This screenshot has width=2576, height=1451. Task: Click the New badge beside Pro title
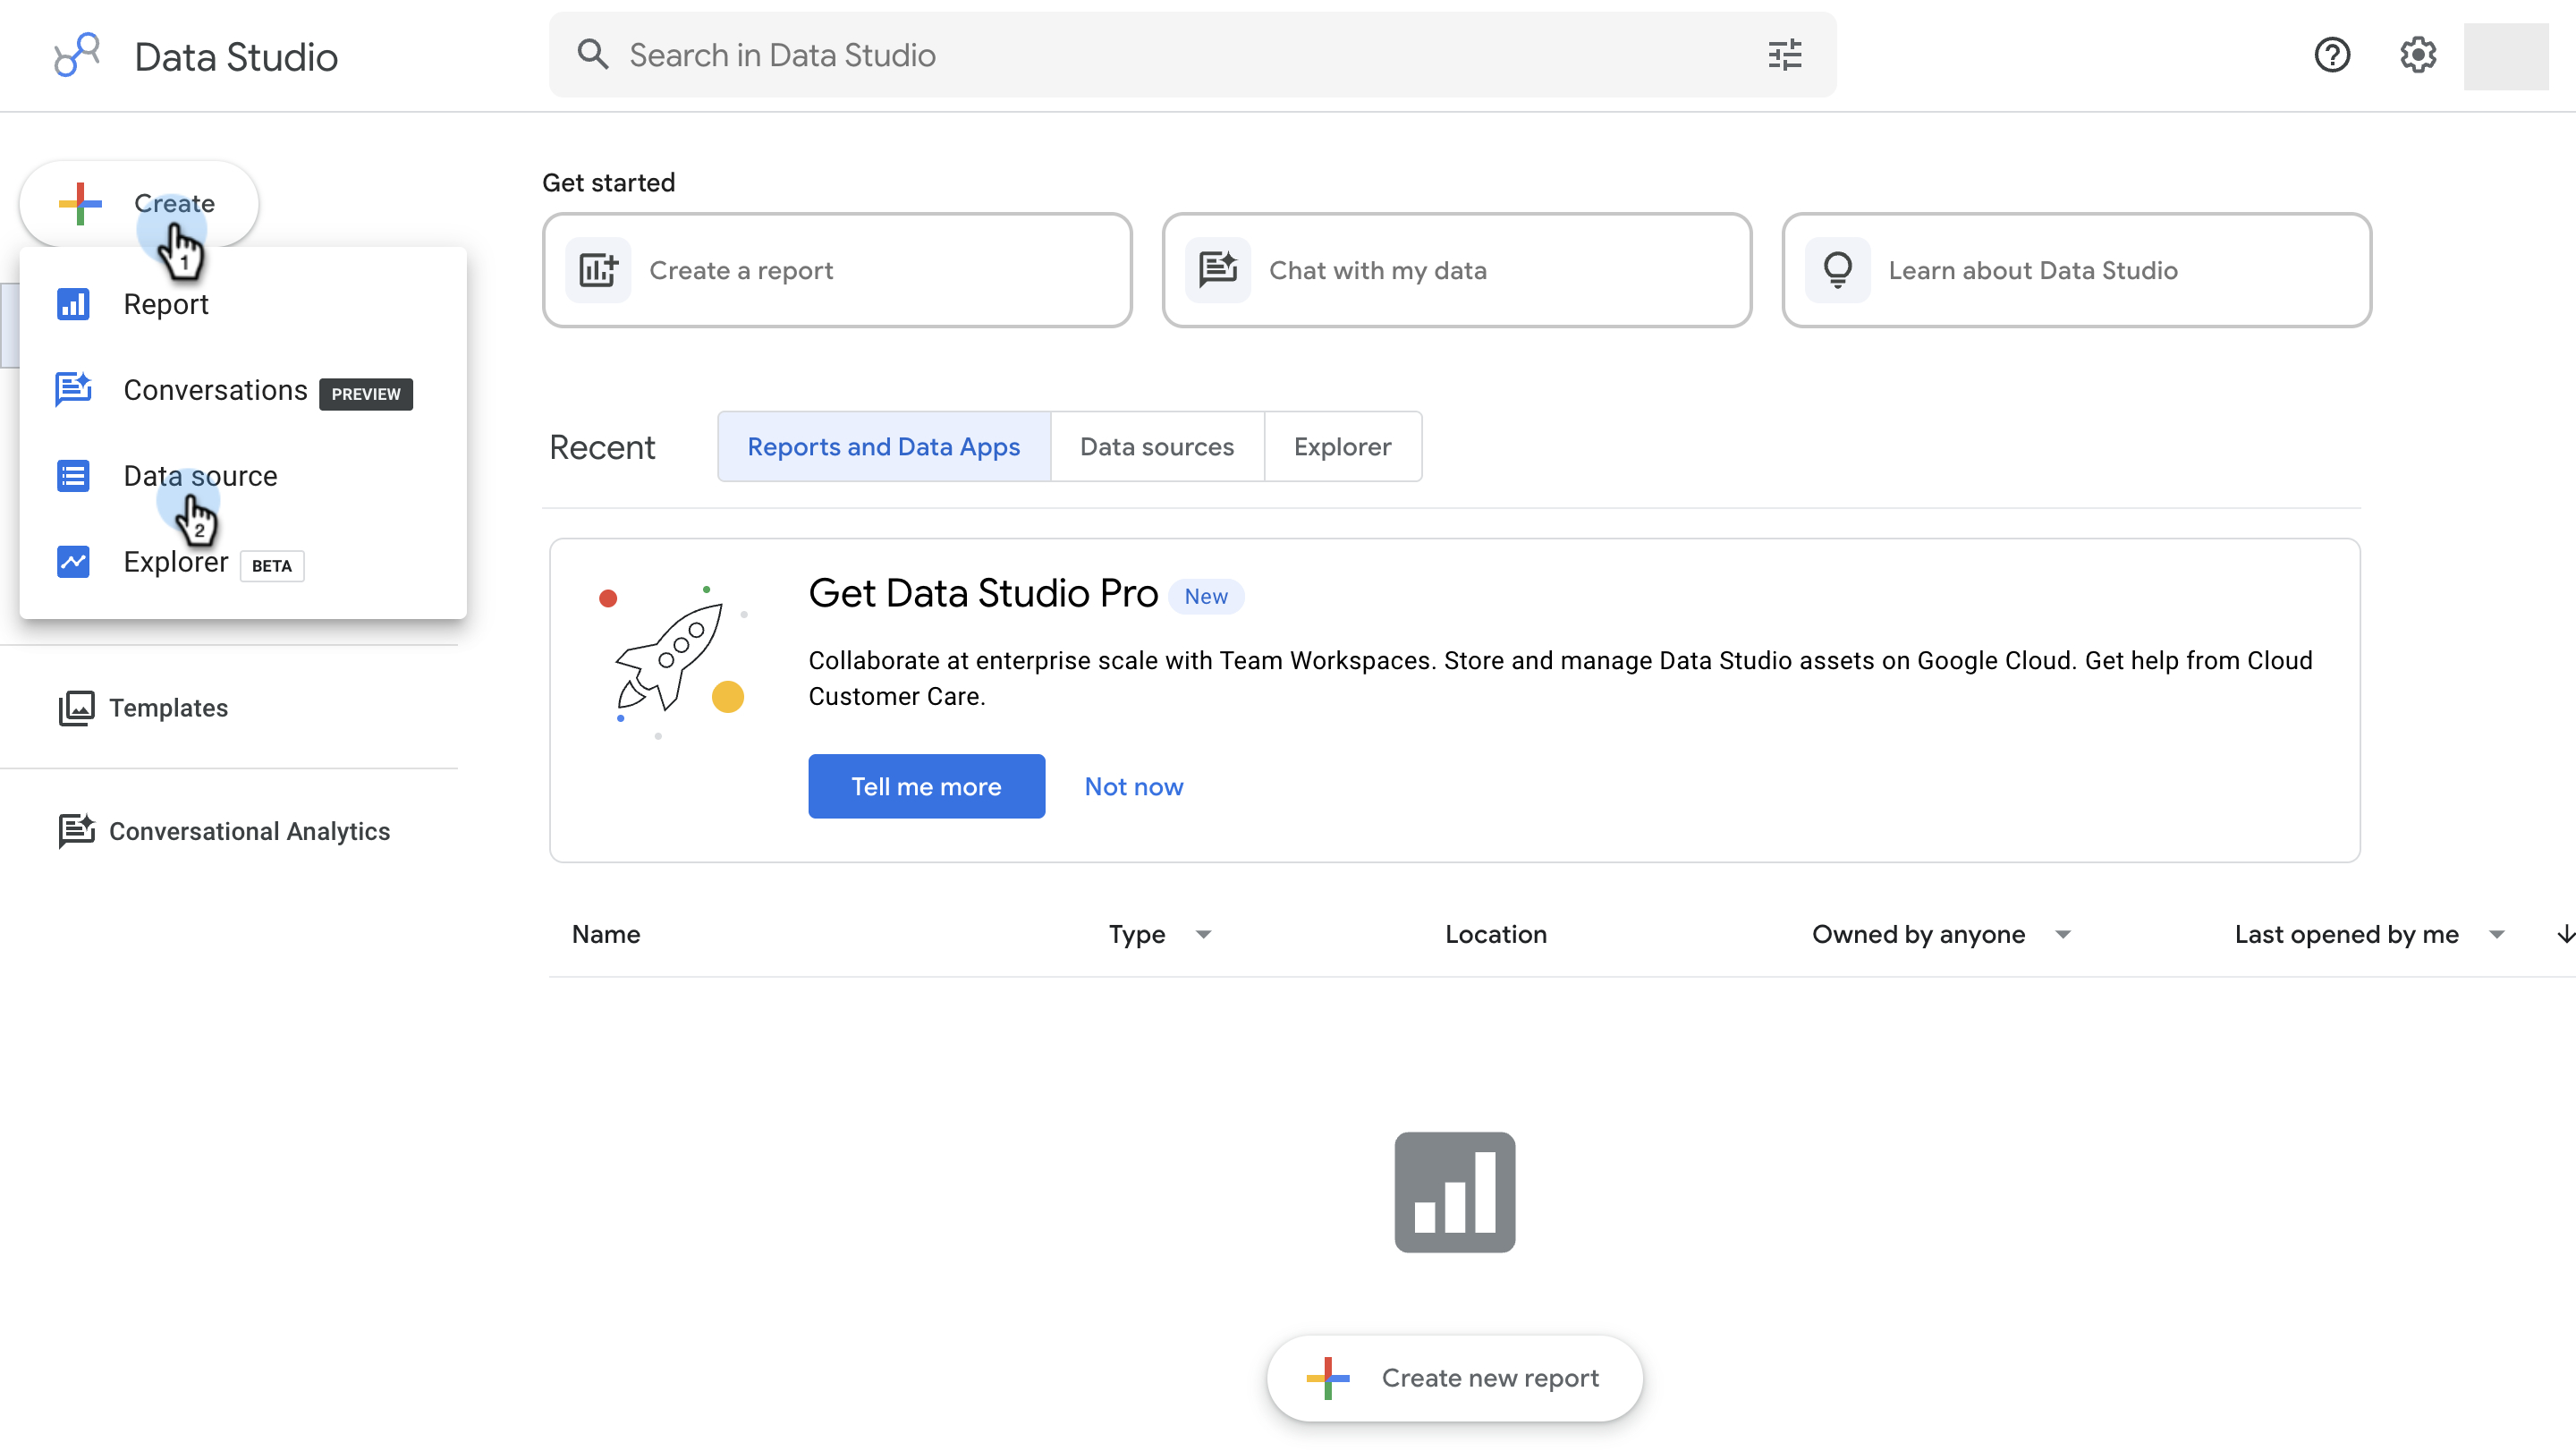[1206, 596]
